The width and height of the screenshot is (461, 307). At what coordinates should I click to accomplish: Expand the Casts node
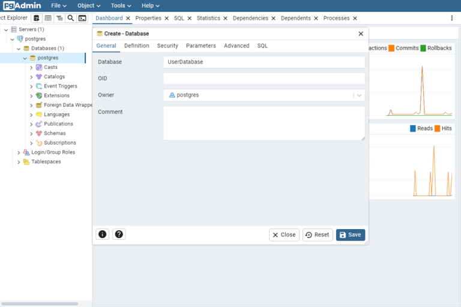[31, 68]
